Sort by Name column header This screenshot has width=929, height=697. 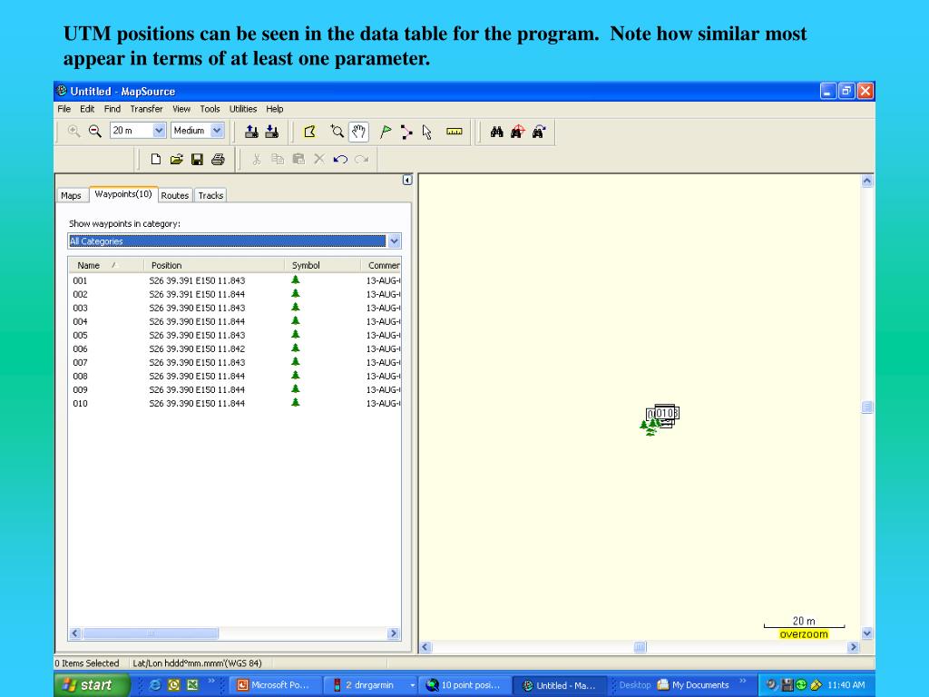(105, 266)
